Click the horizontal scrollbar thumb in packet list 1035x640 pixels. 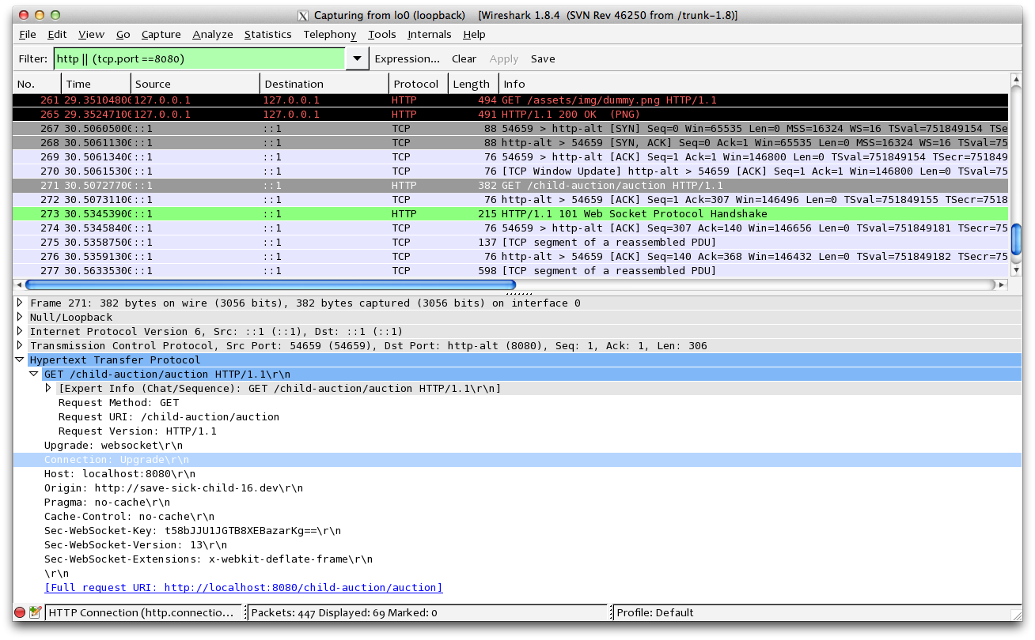269,285
